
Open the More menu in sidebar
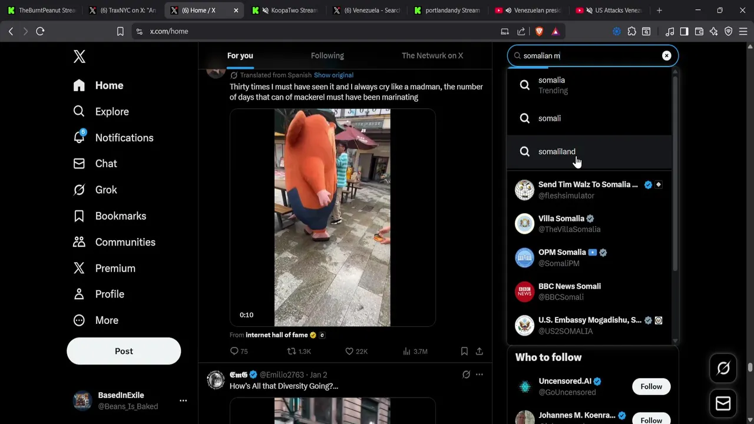[x=95, y=320]
